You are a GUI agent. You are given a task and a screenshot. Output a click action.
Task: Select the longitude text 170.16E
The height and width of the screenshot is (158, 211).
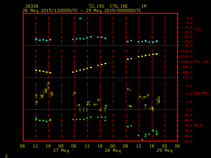click(119, 6)
